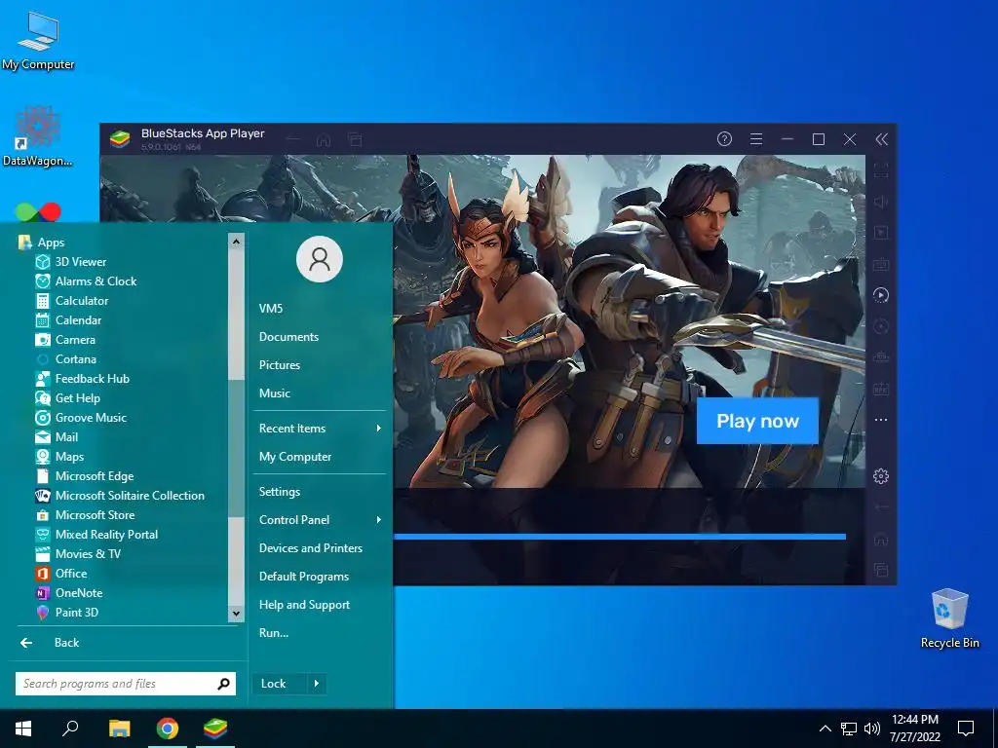The width and height of the screenshot is (998, 748).
Task: Click the system tray volume icon
Action: (x=872, y=729)
